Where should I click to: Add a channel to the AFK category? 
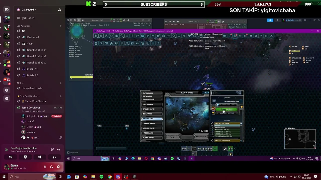(60, 83)
